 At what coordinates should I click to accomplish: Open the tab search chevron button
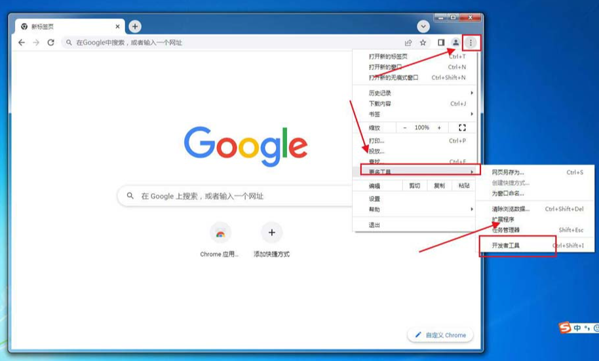coord(423,26)
